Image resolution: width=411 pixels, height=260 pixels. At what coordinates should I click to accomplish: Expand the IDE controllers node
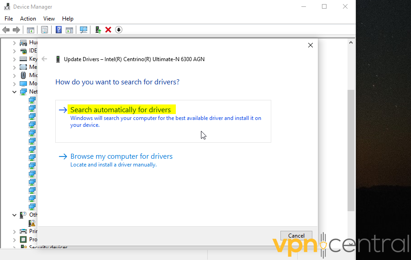click(15, 51)
